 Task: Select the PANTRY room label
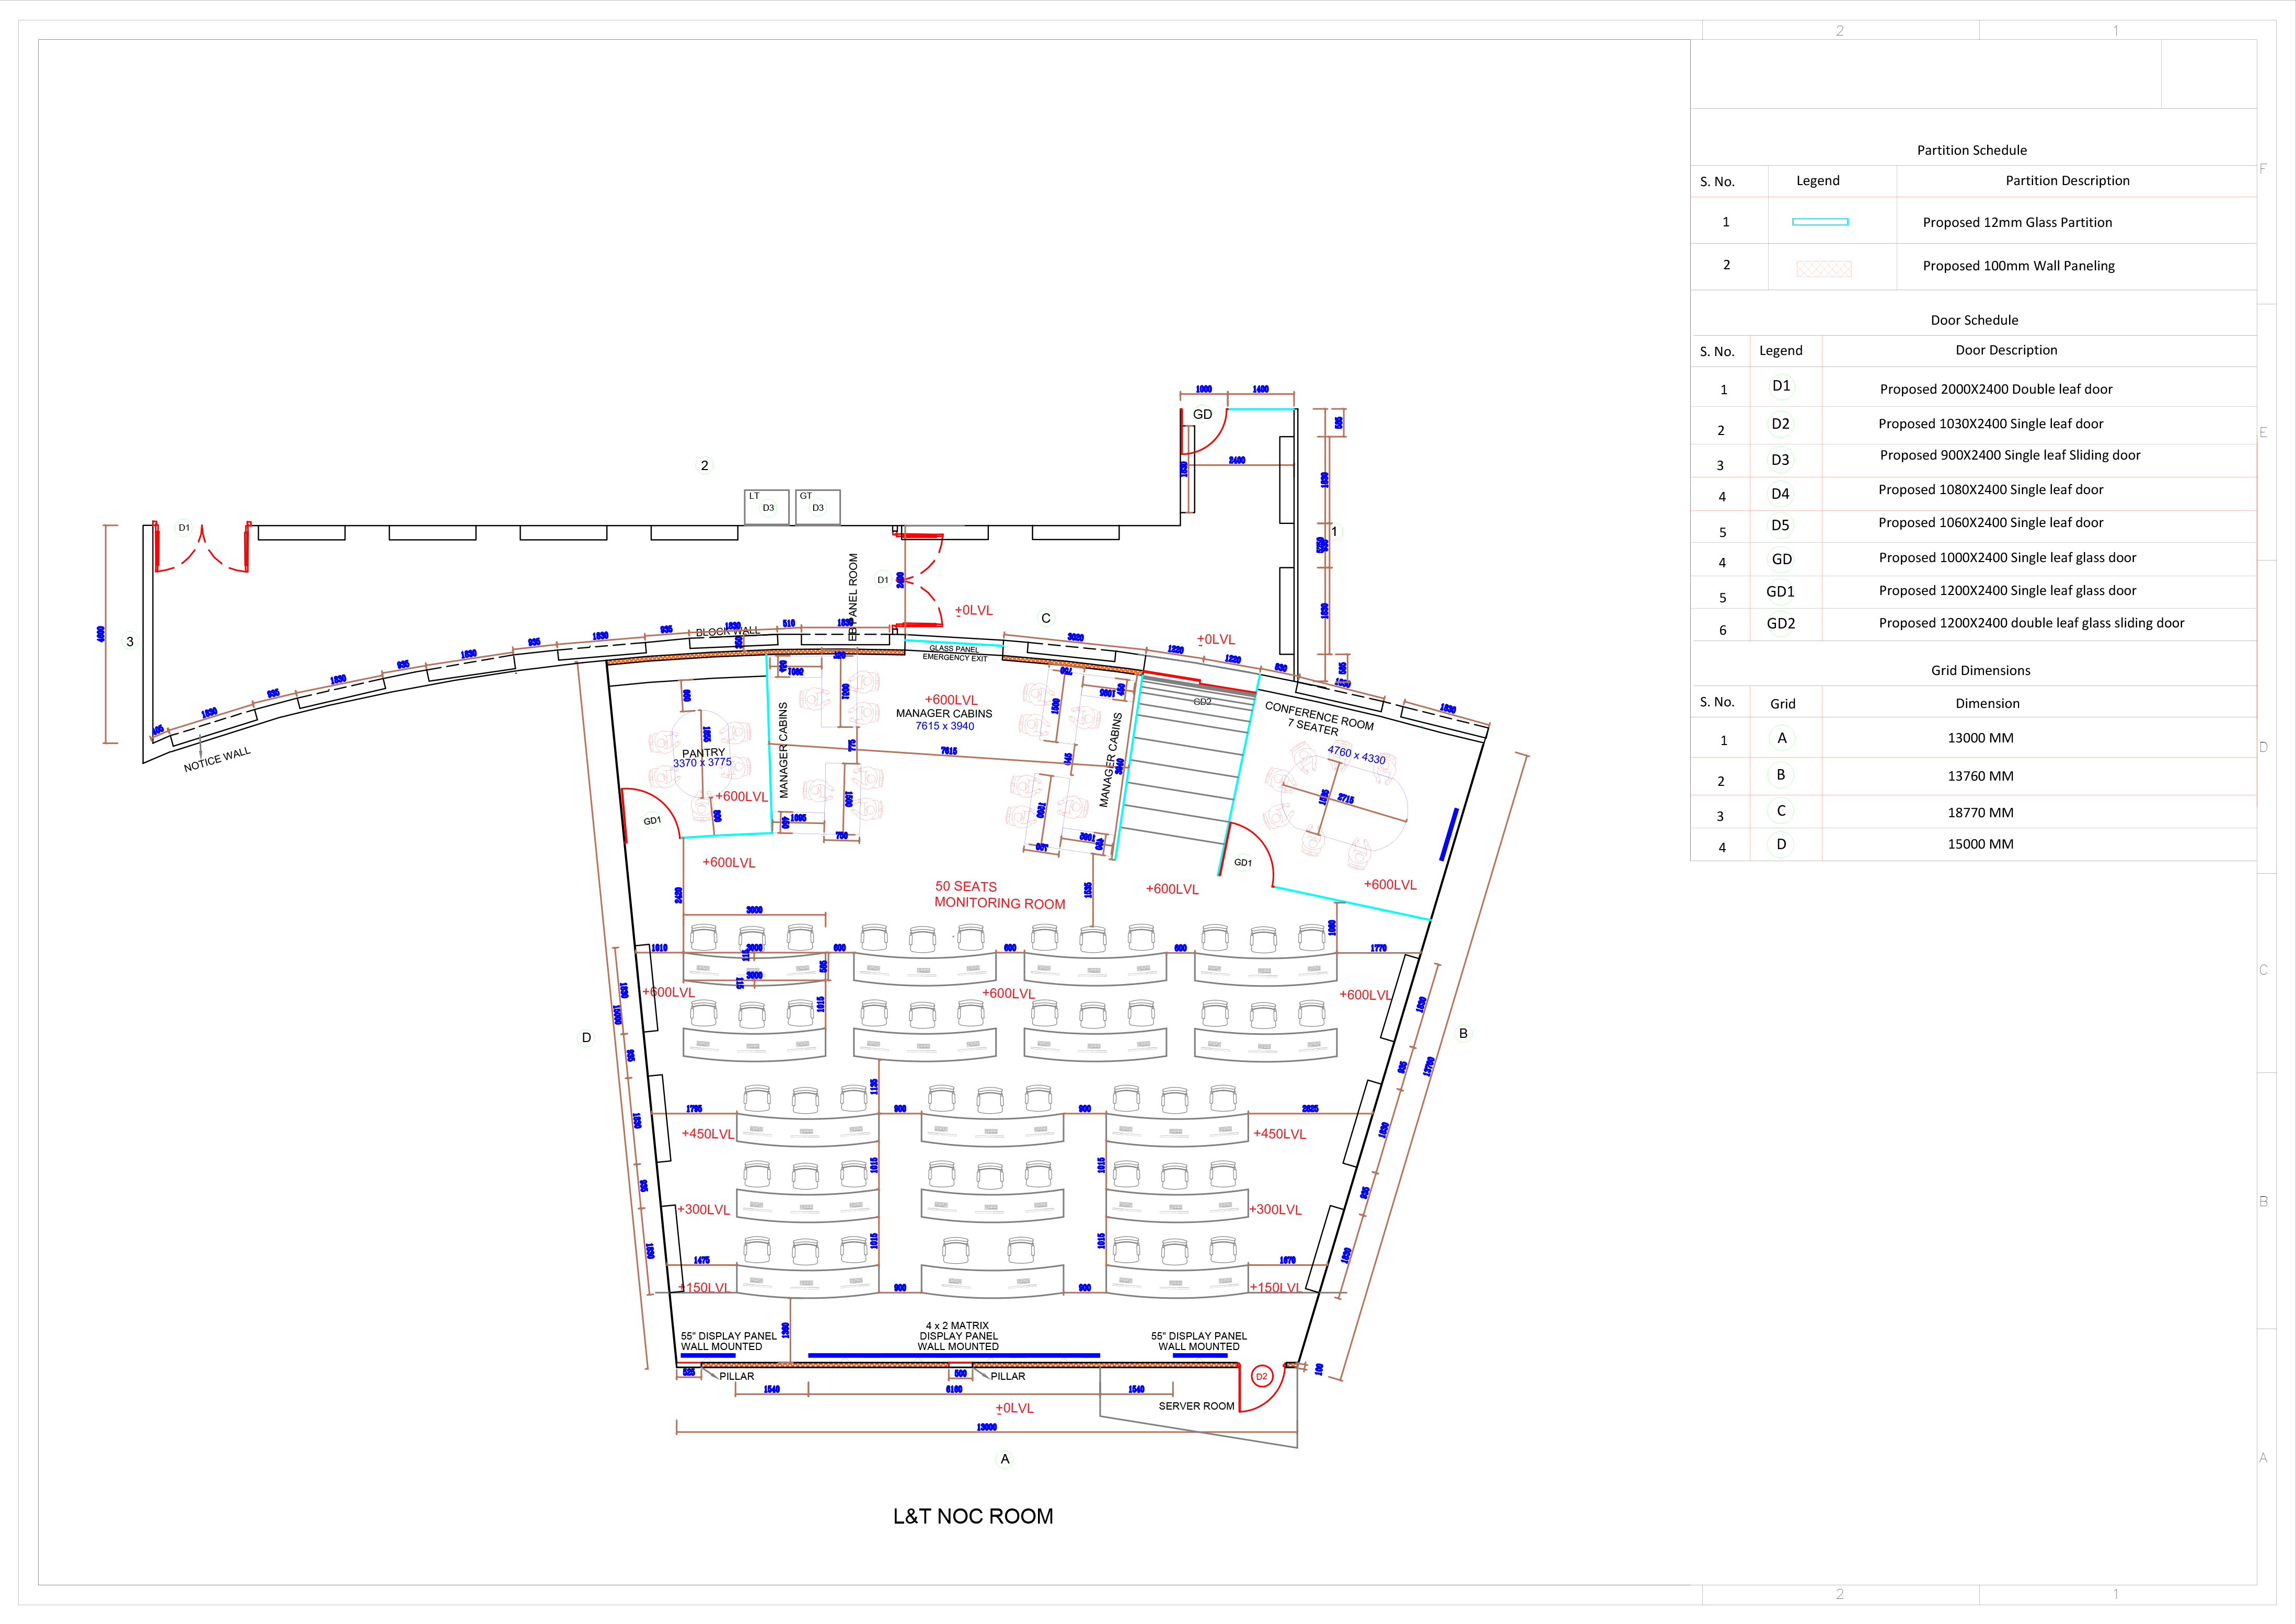tap(703, 752)
